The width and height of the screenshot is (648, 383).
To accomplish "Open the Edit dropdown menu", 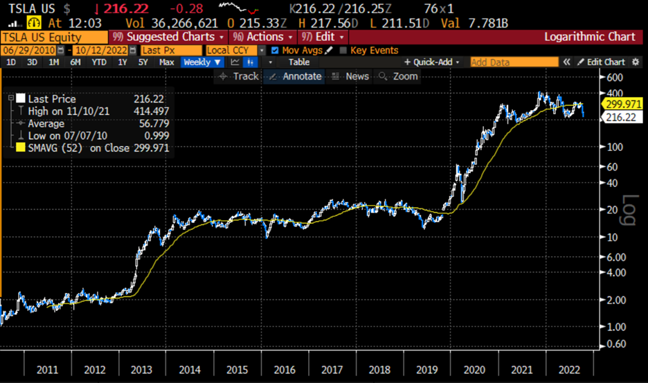I will [x=323, y=37].
